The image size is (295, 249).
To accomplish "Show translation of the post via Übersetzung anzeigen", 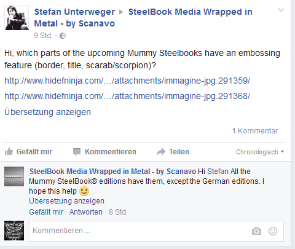I will (47, 112).
